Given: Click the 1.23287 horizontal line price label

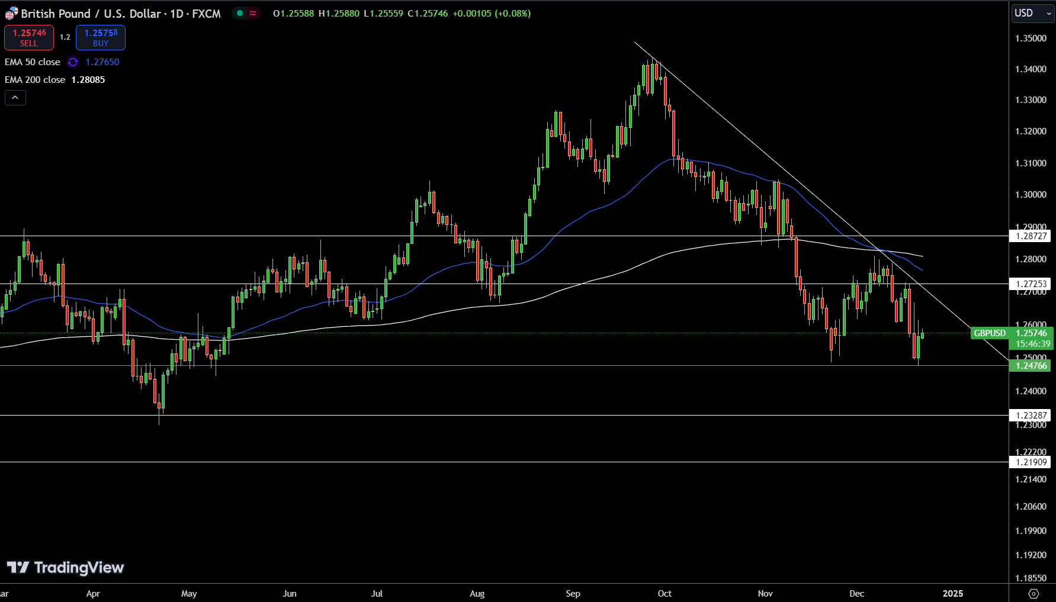Looking at the screenshot, I should 1031,416.
